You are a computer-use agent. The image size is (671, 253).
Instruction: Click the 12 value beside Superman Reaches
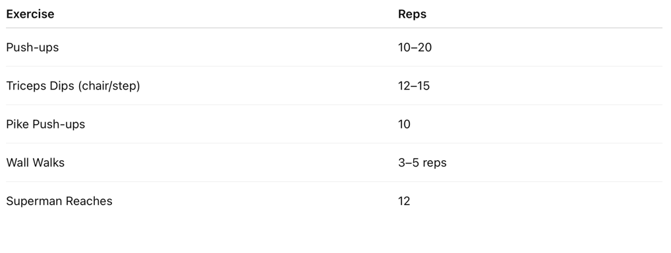click(x=404, y=201)
